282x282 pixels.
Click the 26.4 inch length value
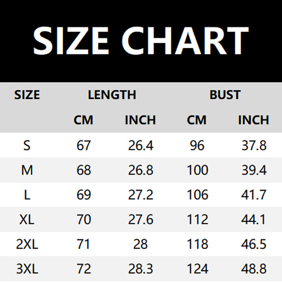[x=141, y=145]
